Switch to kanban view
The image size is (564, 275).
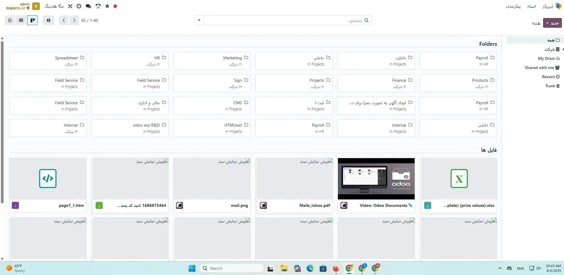pyautogui.click(x=32, y=20)
